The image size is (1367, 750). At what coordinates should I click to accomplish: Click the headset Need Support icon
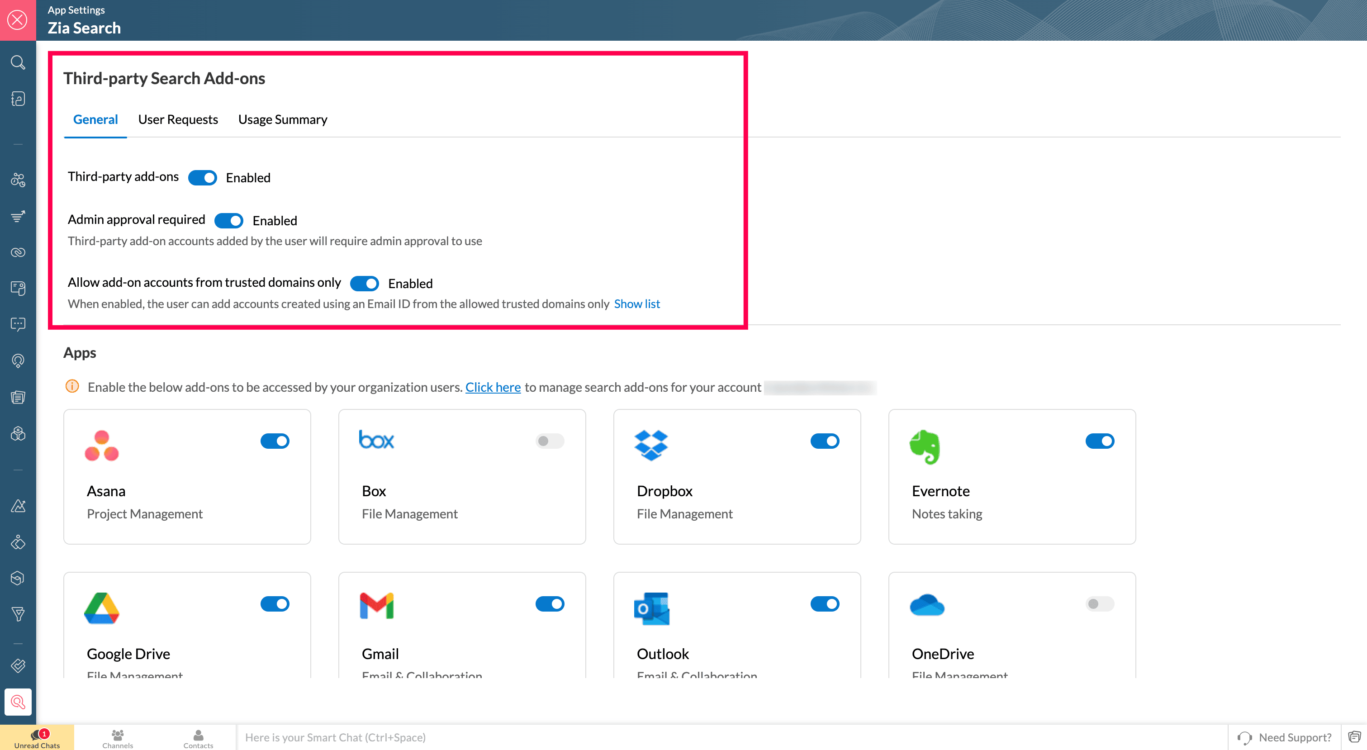pyautogui.click(x=1245, y=738)
